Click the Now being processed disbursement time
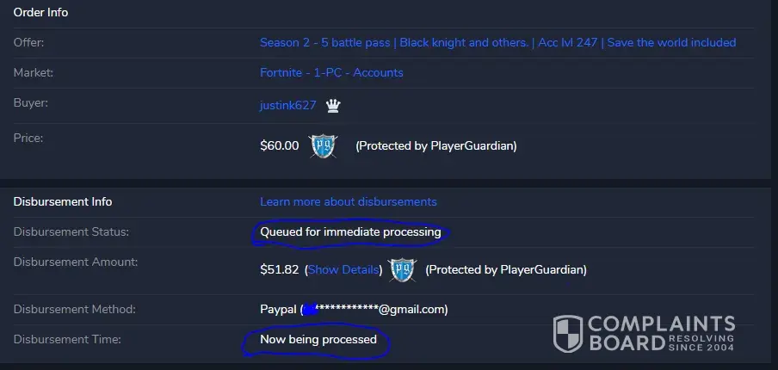Image resolution: width=778 pixels, height=370 pixels. point(318,340)
